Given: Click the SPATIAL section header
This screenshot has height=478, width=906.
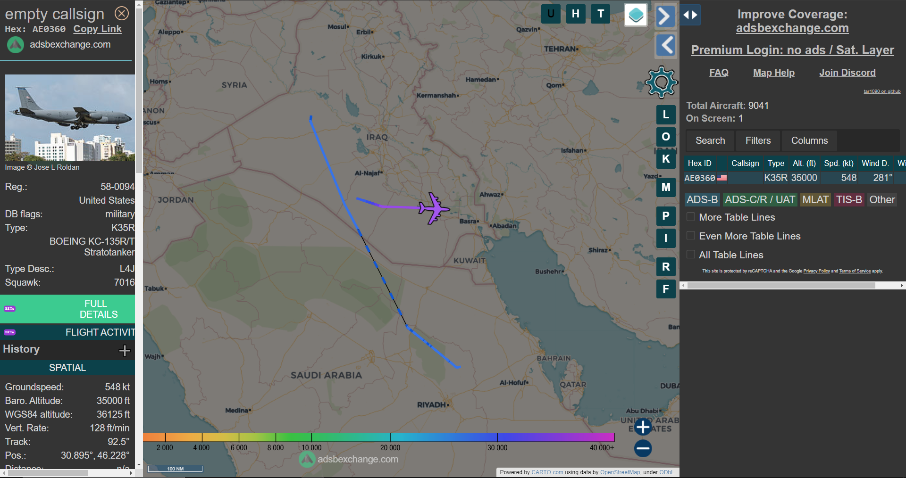Looking at the screenshot, I should pos(67,368).
